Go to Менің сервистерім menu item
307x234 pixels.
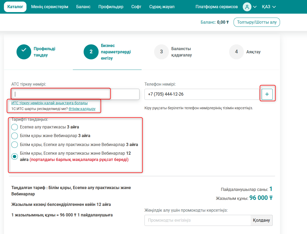(x=50, y=7)
